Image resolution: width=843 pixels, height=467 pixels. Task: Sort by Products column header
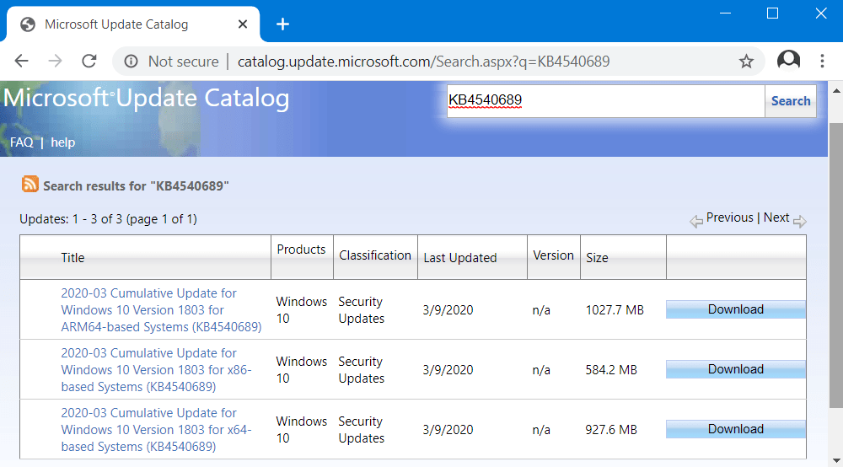pos(301,250)
